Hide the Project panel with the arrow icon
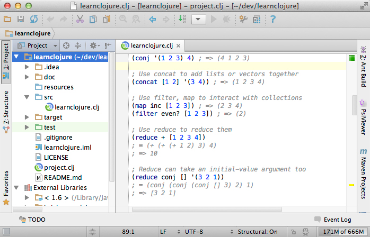 tap(108, 45)
